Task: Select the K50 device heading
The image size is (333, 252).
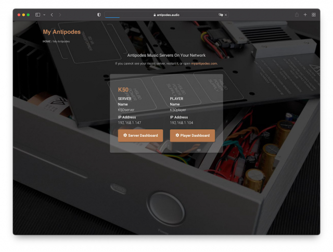Action: tap(123, 90)
